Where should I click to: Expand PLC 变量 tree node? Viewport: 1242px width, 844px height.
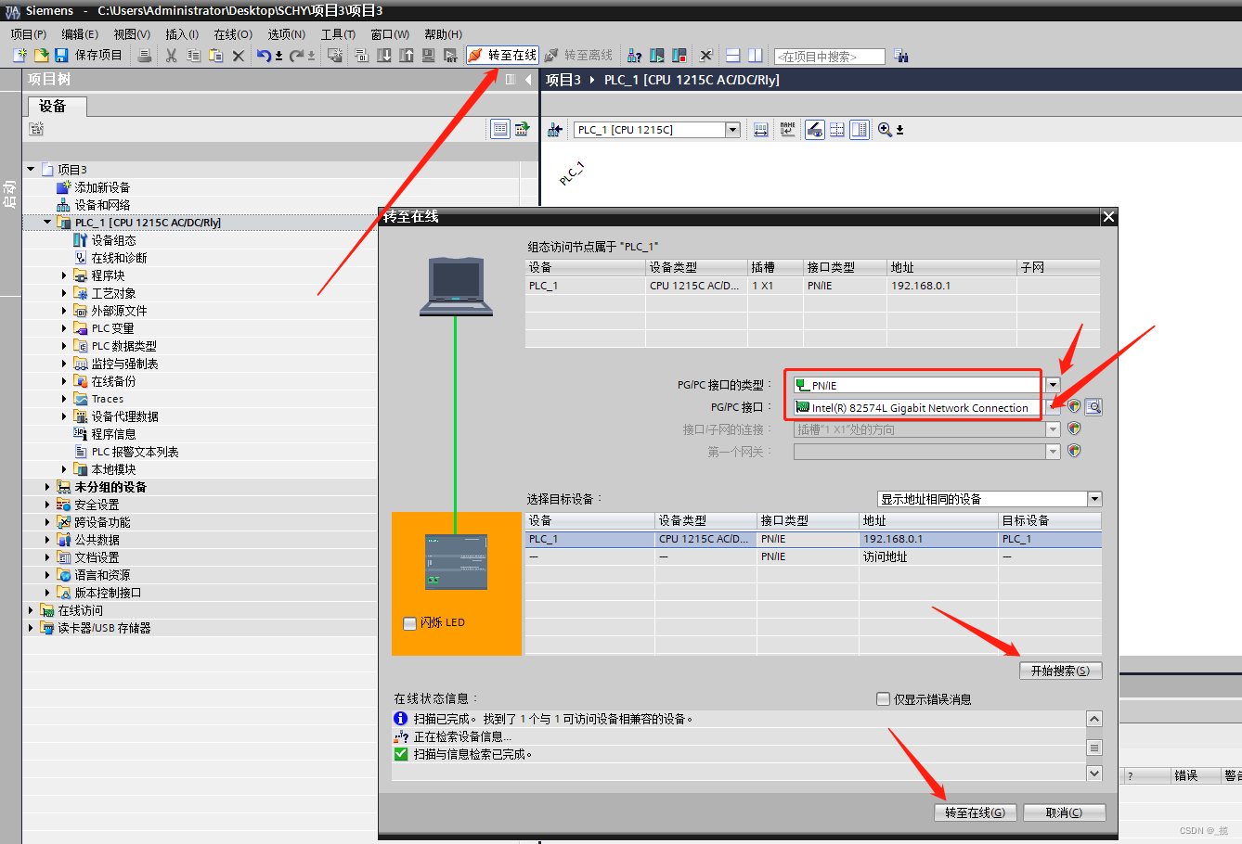(x=64, y=328)
